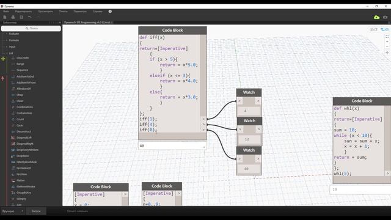Click the Deconstruct library node
The image size is (391, 220).
(x=24, y=131)
